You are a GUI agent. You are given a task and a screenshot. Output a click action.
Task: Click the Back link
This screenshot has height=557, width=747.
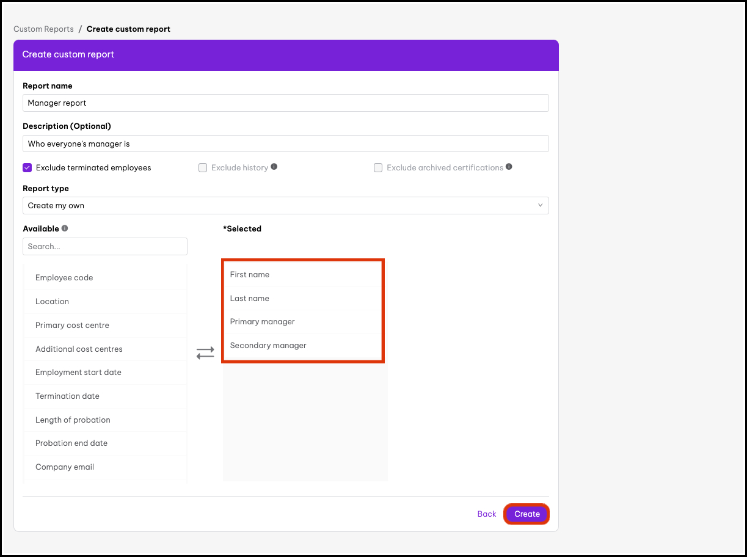[486, 514]
